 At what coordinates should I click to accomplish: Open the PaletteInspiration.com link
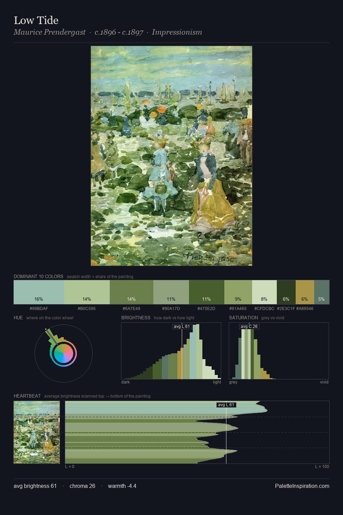[302, 486]
